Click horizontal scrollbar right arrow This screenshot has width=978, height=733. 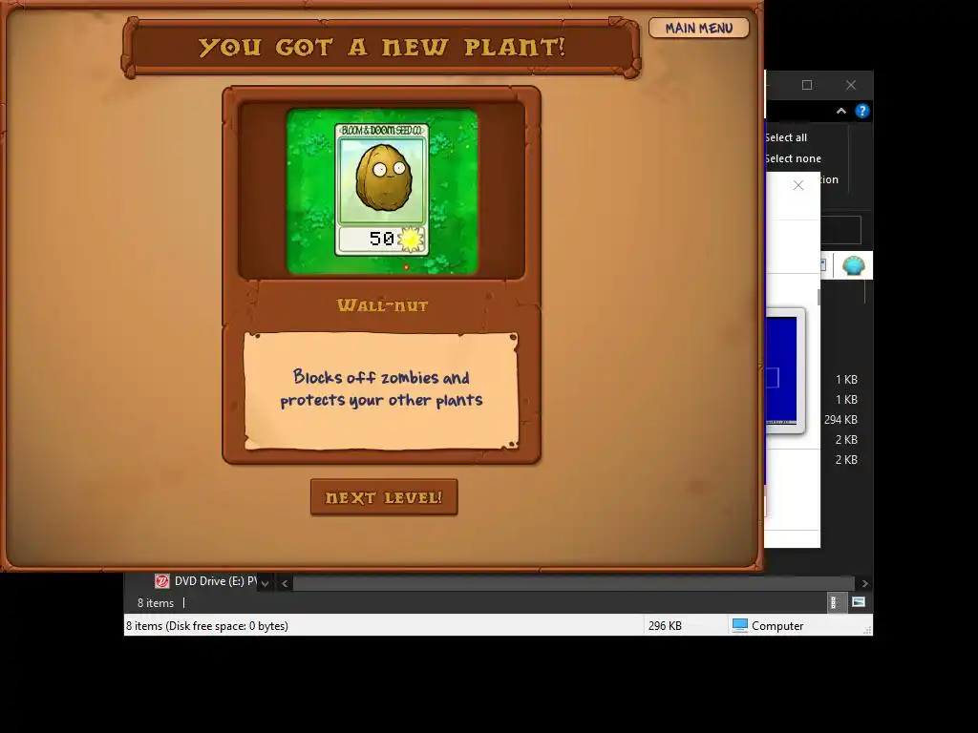(864, 583)
